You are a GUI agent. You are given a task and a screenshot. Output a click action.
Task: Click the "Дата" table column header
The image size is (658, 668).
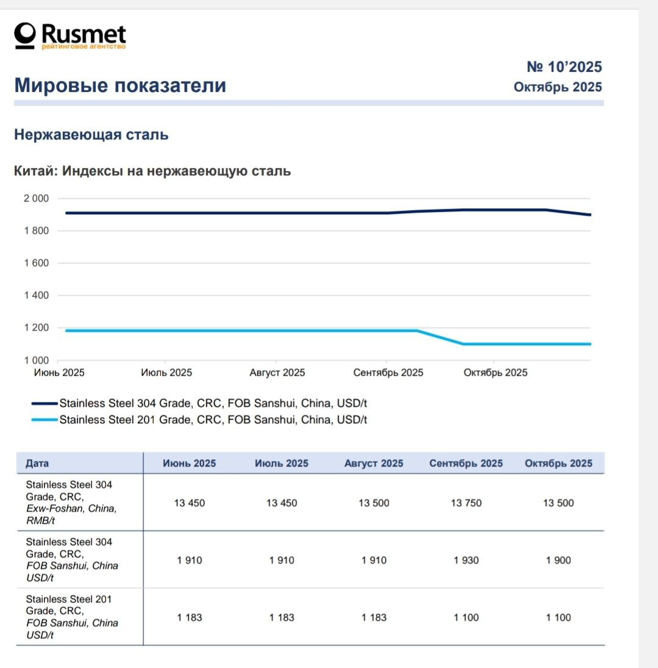pyautogui.click(x=37, y=463)
